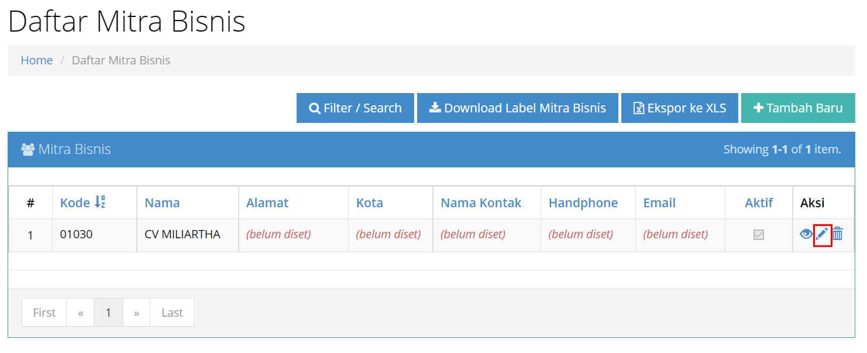Export the list with Ekspor ke XLS

pyautogui.click(x=680, y=108)
